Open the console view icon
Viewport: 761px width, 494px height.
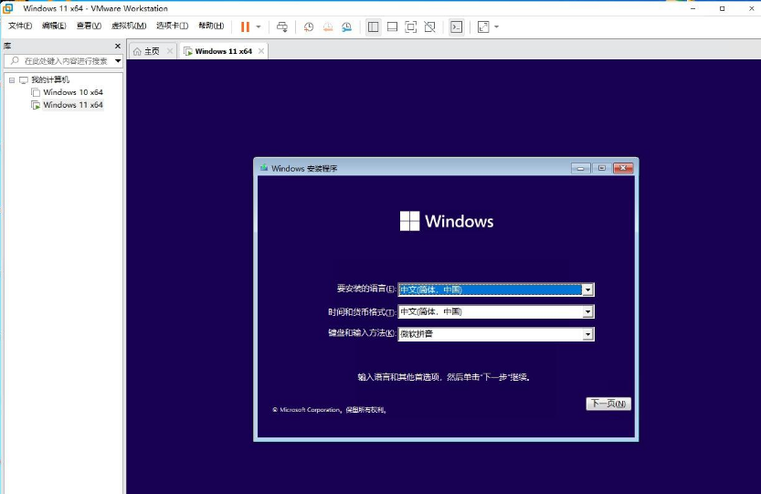click(x=457, y=26)
